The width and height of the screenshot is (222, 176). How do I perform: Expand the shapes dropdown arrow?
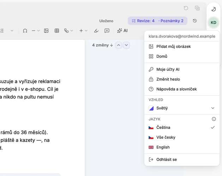[x=72, y=31]
